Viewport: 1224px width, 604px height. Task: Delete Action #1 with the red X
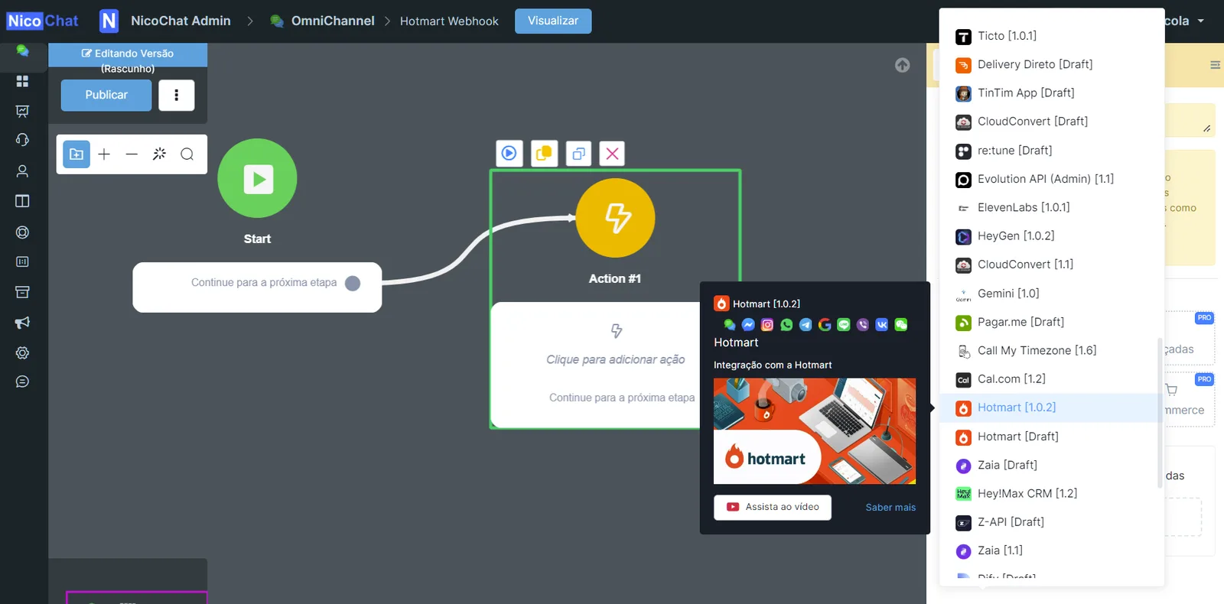pyautogui.click(x=612, y=154)
